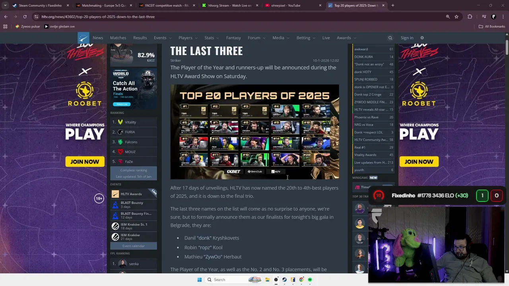This screenshot has height=286, width=509.
Task: Open the browser extensions puzzle icon
Action: point(470,17)
